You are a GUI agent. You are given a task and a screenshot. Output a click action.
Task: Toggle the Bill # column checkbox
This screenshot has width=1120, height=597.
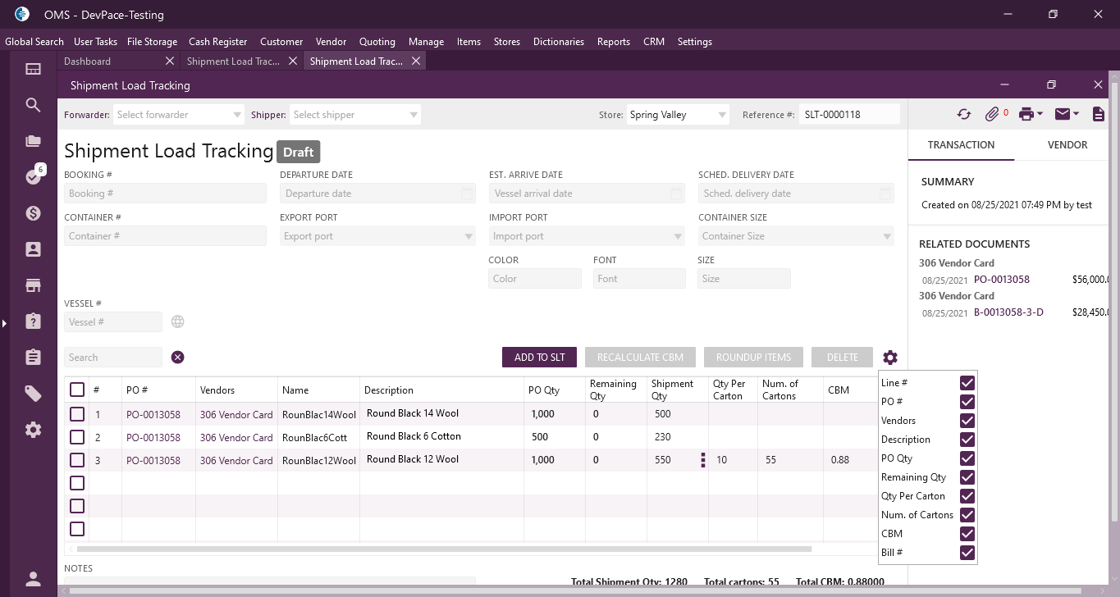pyautogui.click(x=967, y=553)
